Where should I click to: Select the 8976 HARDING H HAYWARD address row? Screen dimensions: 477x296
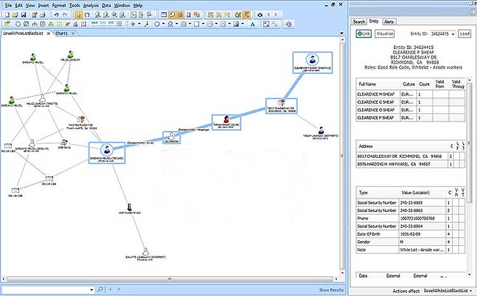pyautogui.click(x=410, y=164)
